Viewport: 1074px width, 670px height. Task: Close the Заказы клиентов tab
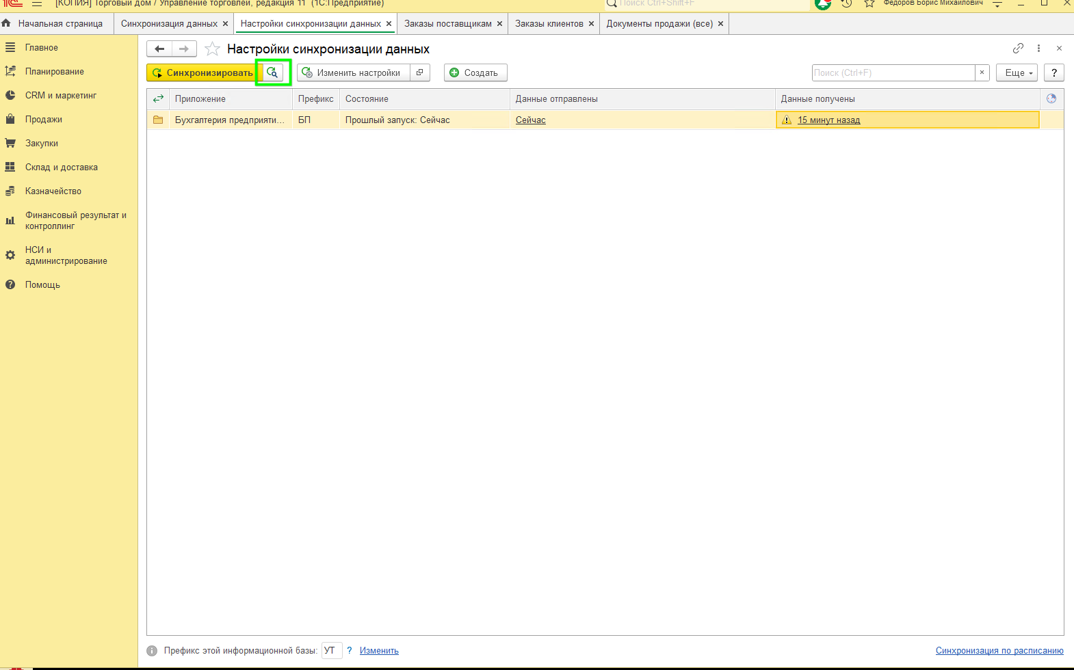coord(591,24)
